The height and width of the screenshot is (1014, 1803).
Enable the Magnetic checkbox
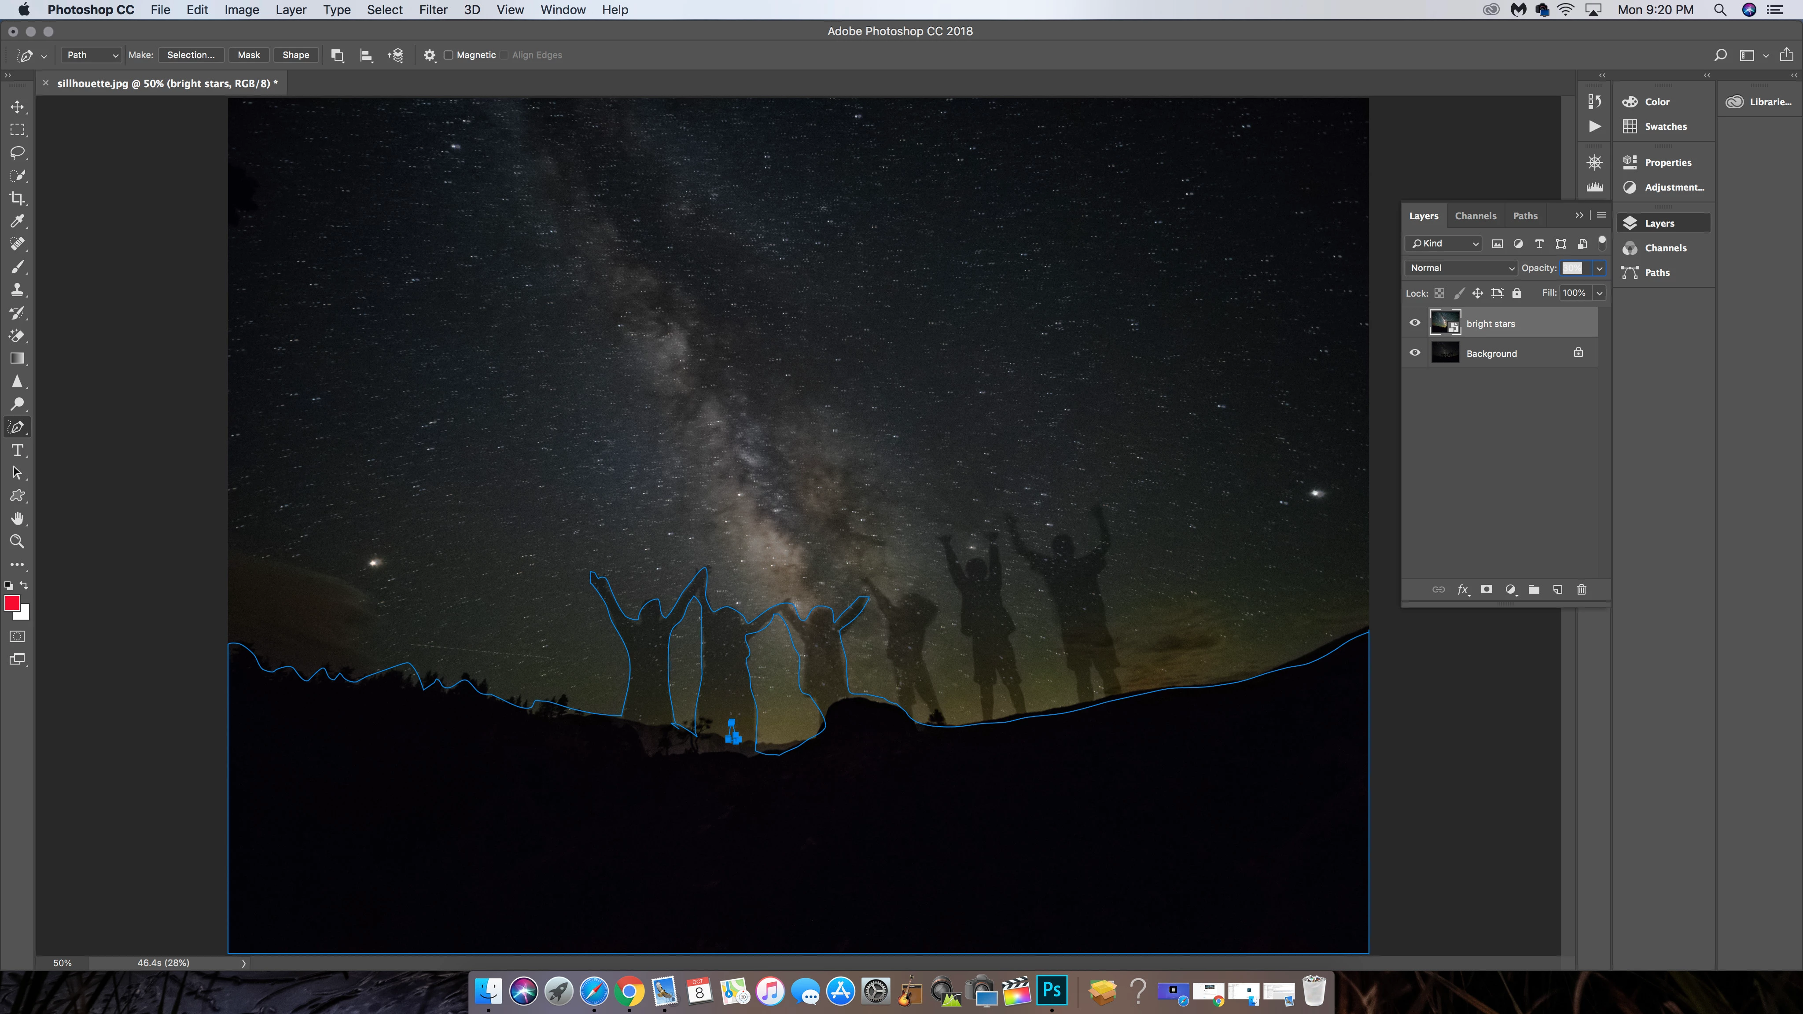[x=449, y=55]
